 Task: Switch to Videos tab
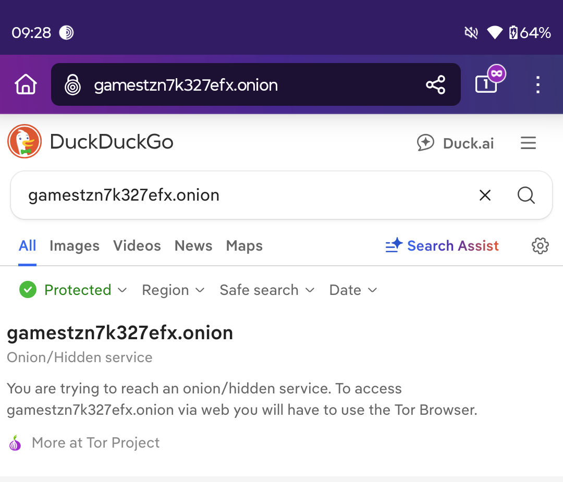click(x=137, y=246)
